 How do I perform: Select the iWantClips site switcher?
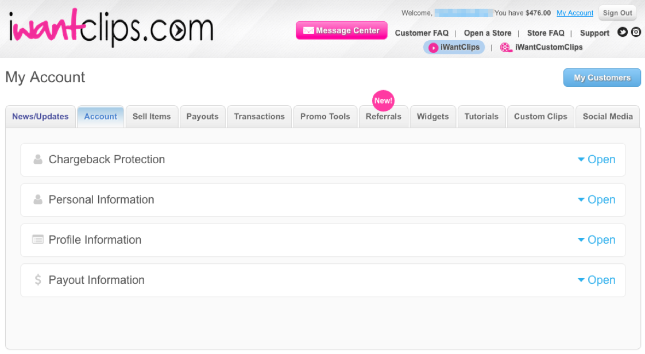pyautogui.click(x=454, y=47)
